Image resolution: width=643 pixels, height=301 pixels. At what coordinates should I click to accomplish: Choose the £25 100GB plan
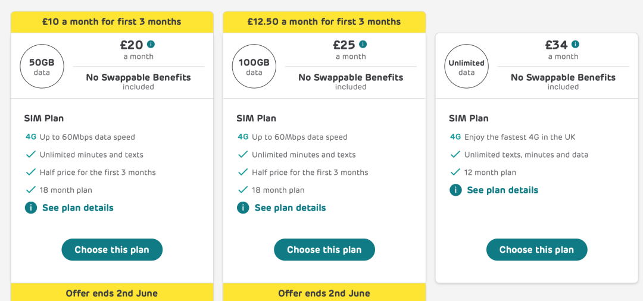click(324, 250)
